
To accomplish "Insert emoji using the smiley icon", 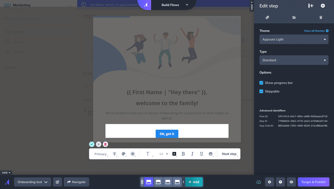I will pyautogui.click(x=211, y=154).
